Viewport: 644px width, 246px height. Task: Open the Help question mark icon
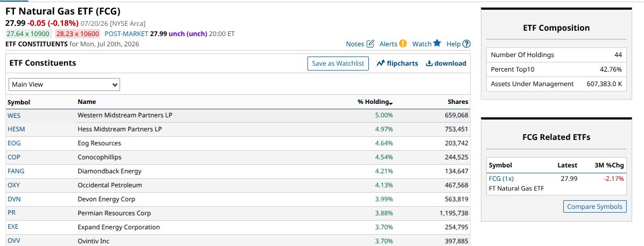tap(466, 44)
